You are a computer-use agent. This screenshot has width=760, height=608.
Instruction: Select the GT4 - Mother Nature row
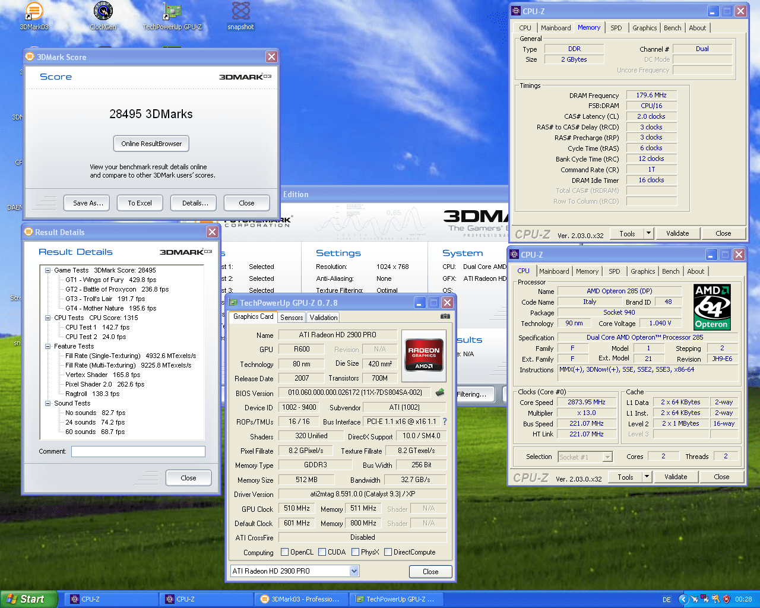point(110,308)
